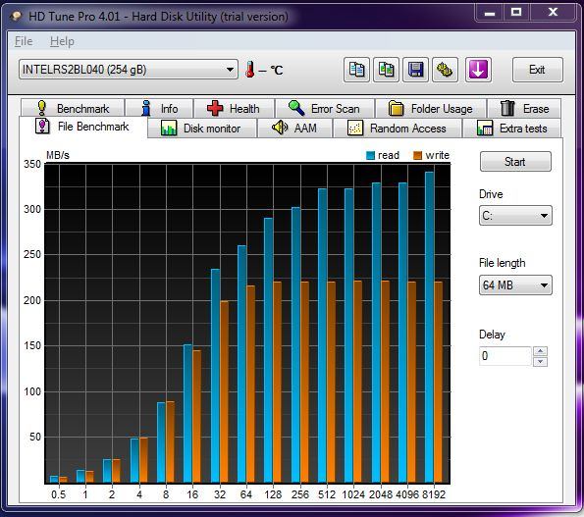This screenshot has width=584, height=517.
Task: Click the floppy disk save screenshot icon
Action: pos(415,70)
